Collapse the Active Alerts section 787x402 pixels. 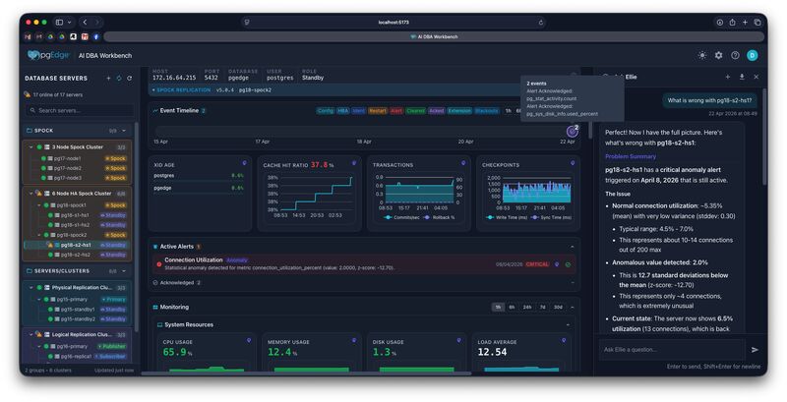[573, 247]
